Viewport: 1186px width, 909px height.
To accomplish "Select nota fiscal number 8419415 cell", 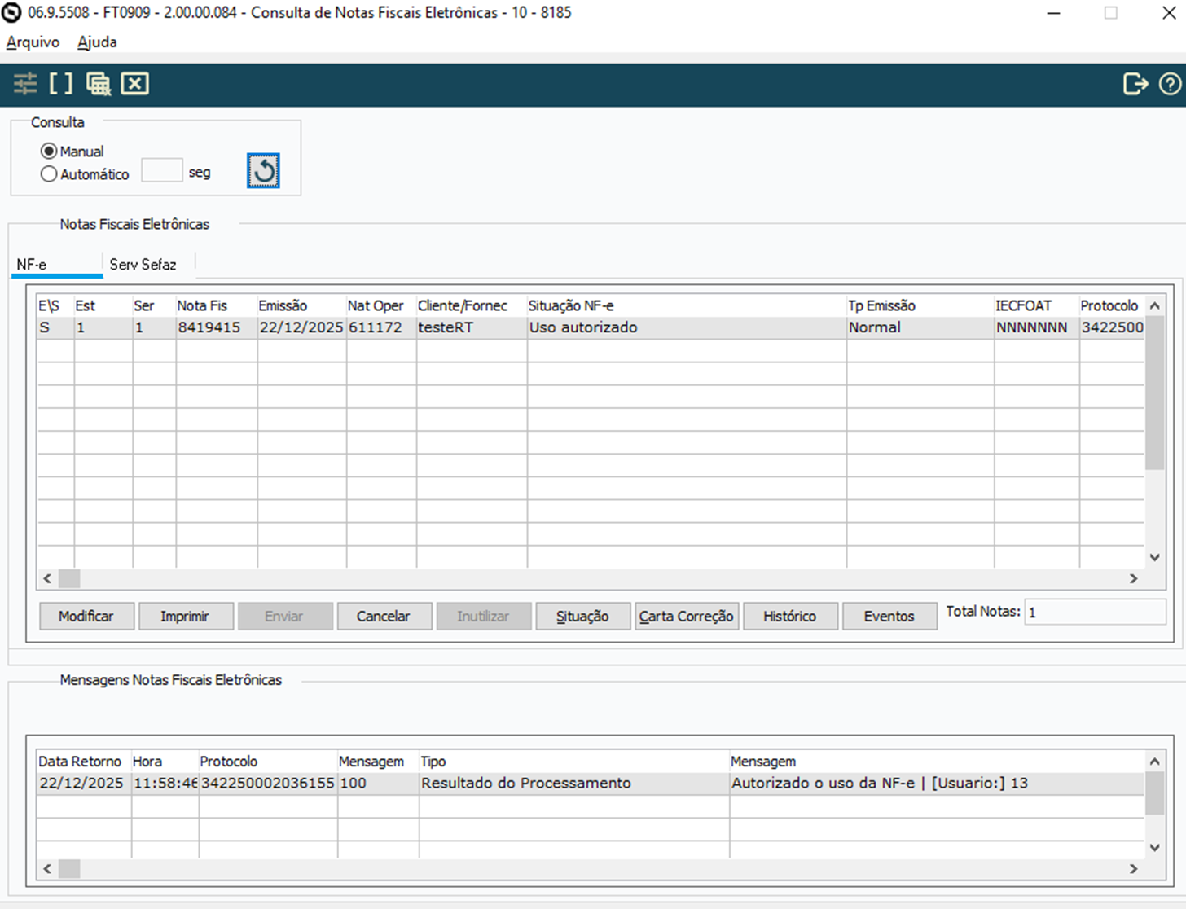I will tap(217, 327).
